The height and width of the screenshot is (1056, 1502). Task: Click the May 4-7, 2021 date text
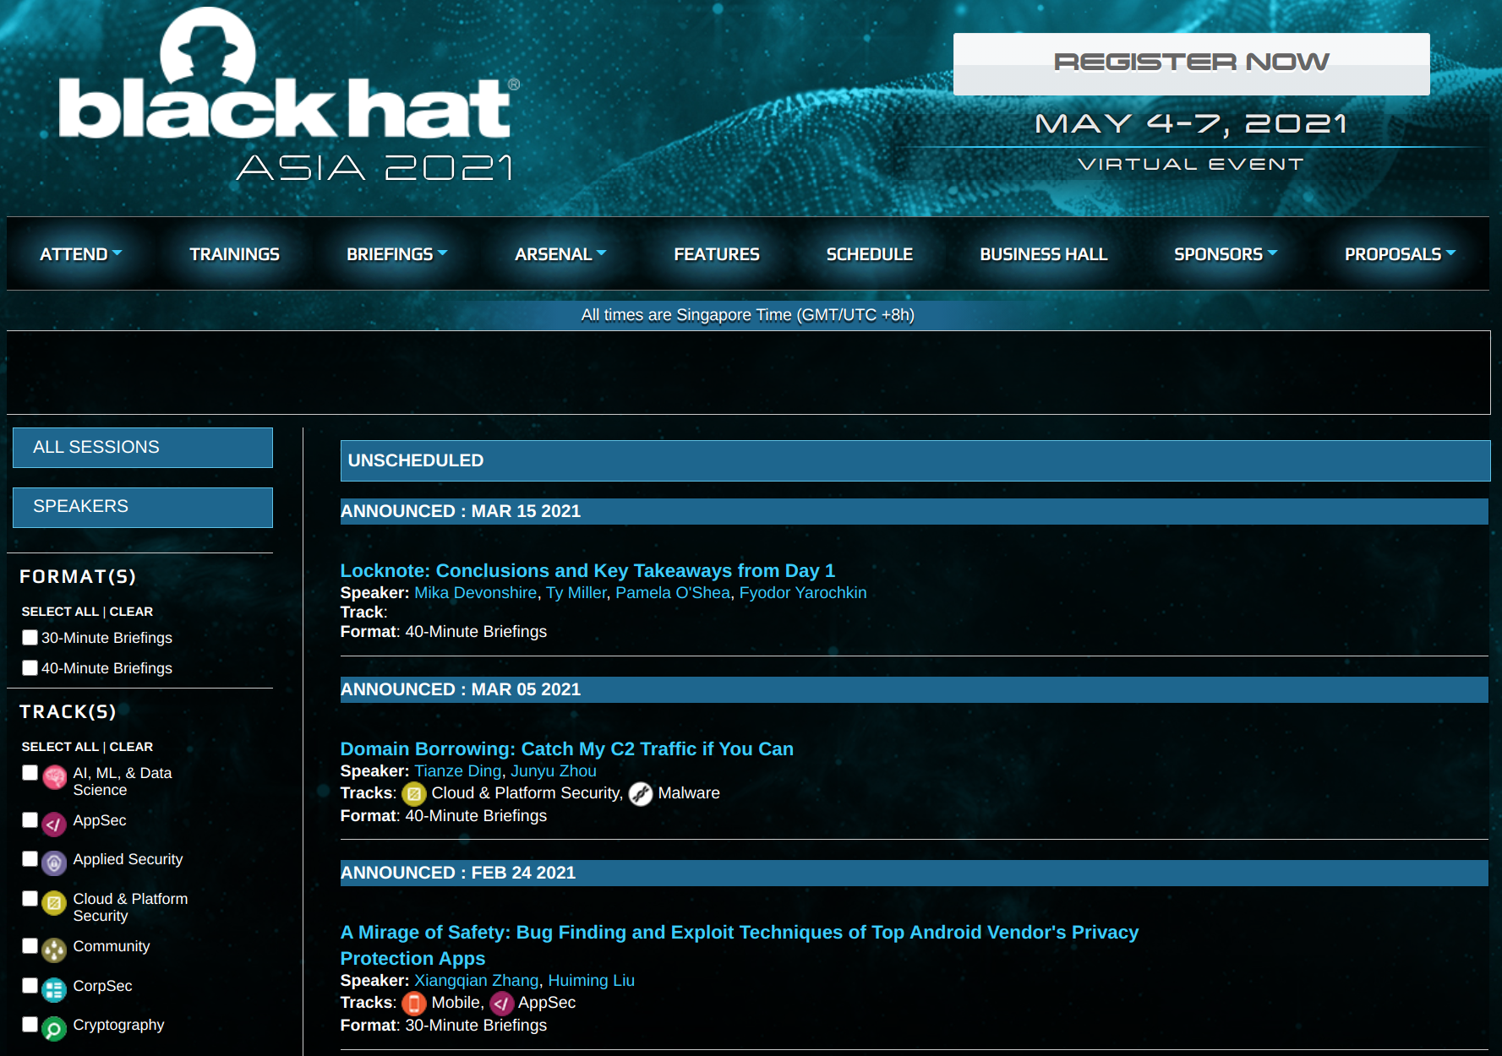[x=1191, y=124]
